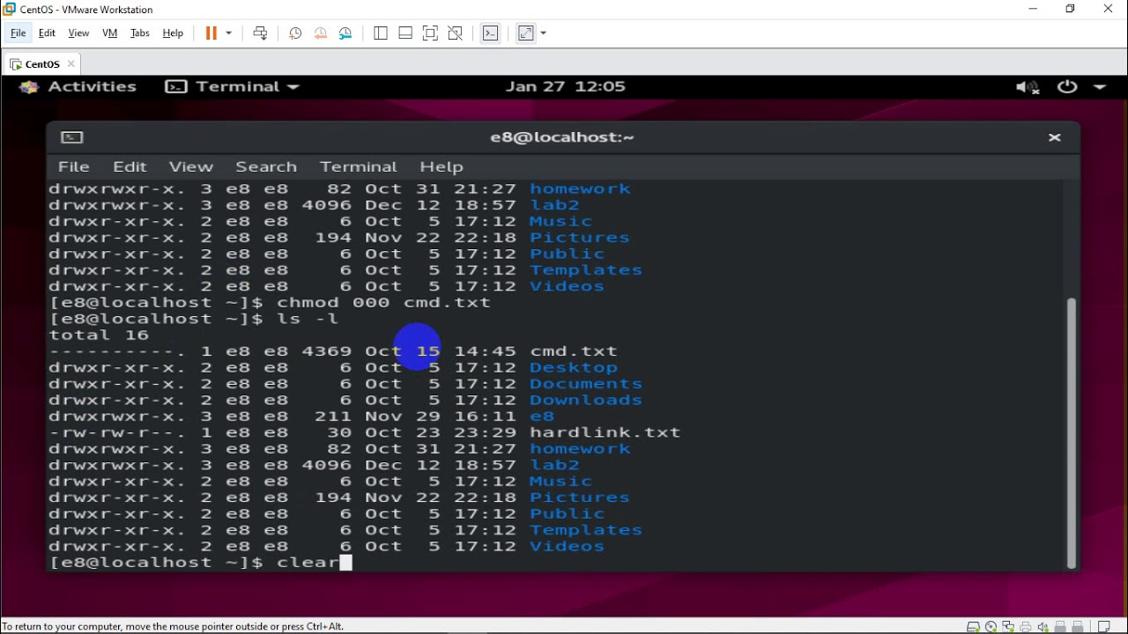Image resolution: width=1128 pixels, height=634 pixels.
Task: Click the network adapter status icon
Action: [1008, 627]
